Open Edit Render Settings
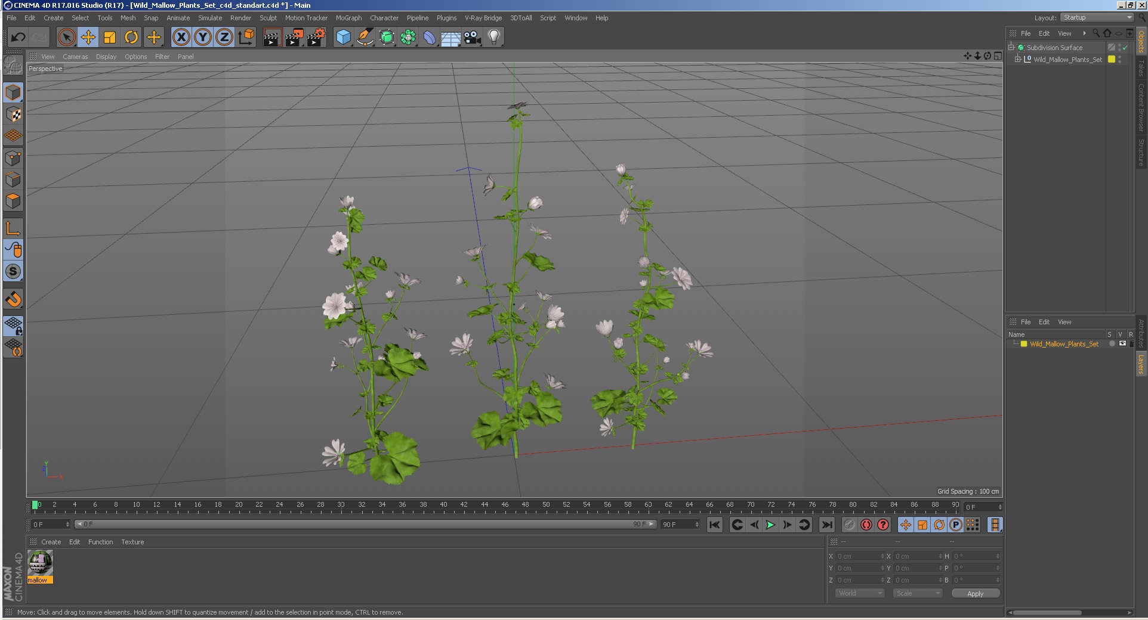 [x=316, y=38]
